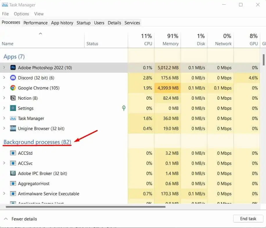Click Task Manager's 36.0 MB memory value
The image size is (266, 228).
(171, 118)
